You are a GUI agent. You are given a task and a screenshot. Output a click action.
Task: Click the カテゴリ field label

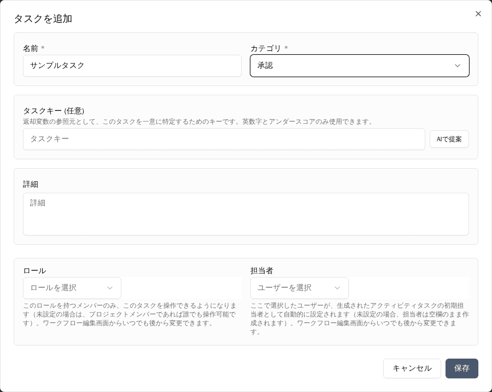click(266, 48)
